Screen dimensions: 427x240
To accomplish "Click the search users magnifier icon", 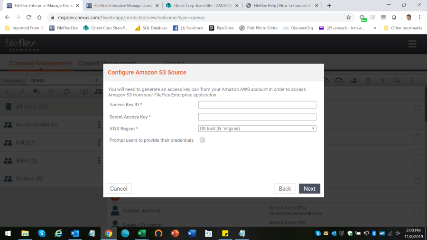I will tap(397, 81).
